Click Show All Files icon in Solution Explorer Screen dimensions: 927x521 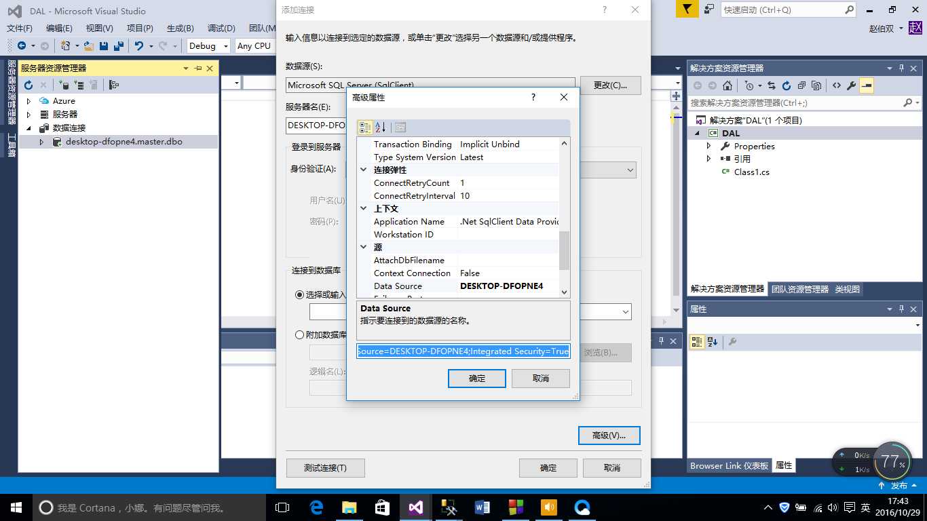(816, 85)
